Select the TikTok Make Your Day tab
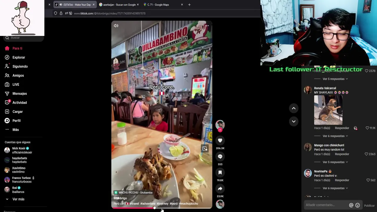This screenshot has width=377, height=212. pyautogui.click(x=75, y=5)
